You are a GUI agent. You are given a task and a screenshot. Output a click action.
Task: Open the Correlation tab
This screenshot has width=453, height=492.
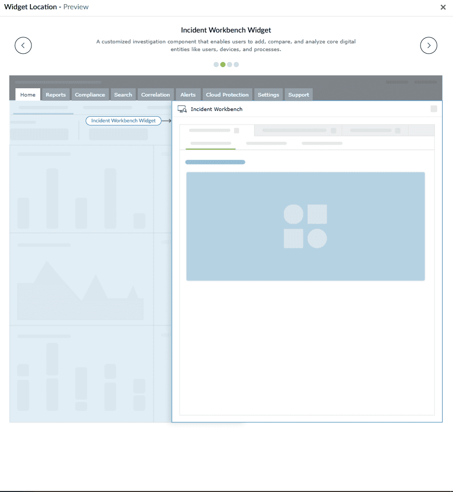[155, 95]
